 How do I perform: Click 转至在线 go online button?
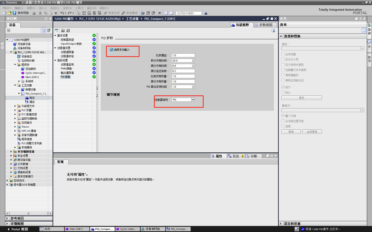point(112,13)
